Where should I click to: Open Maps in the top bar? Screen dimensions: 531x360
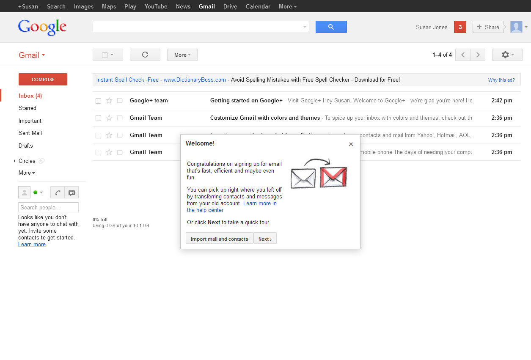click(x=109, y=6)
